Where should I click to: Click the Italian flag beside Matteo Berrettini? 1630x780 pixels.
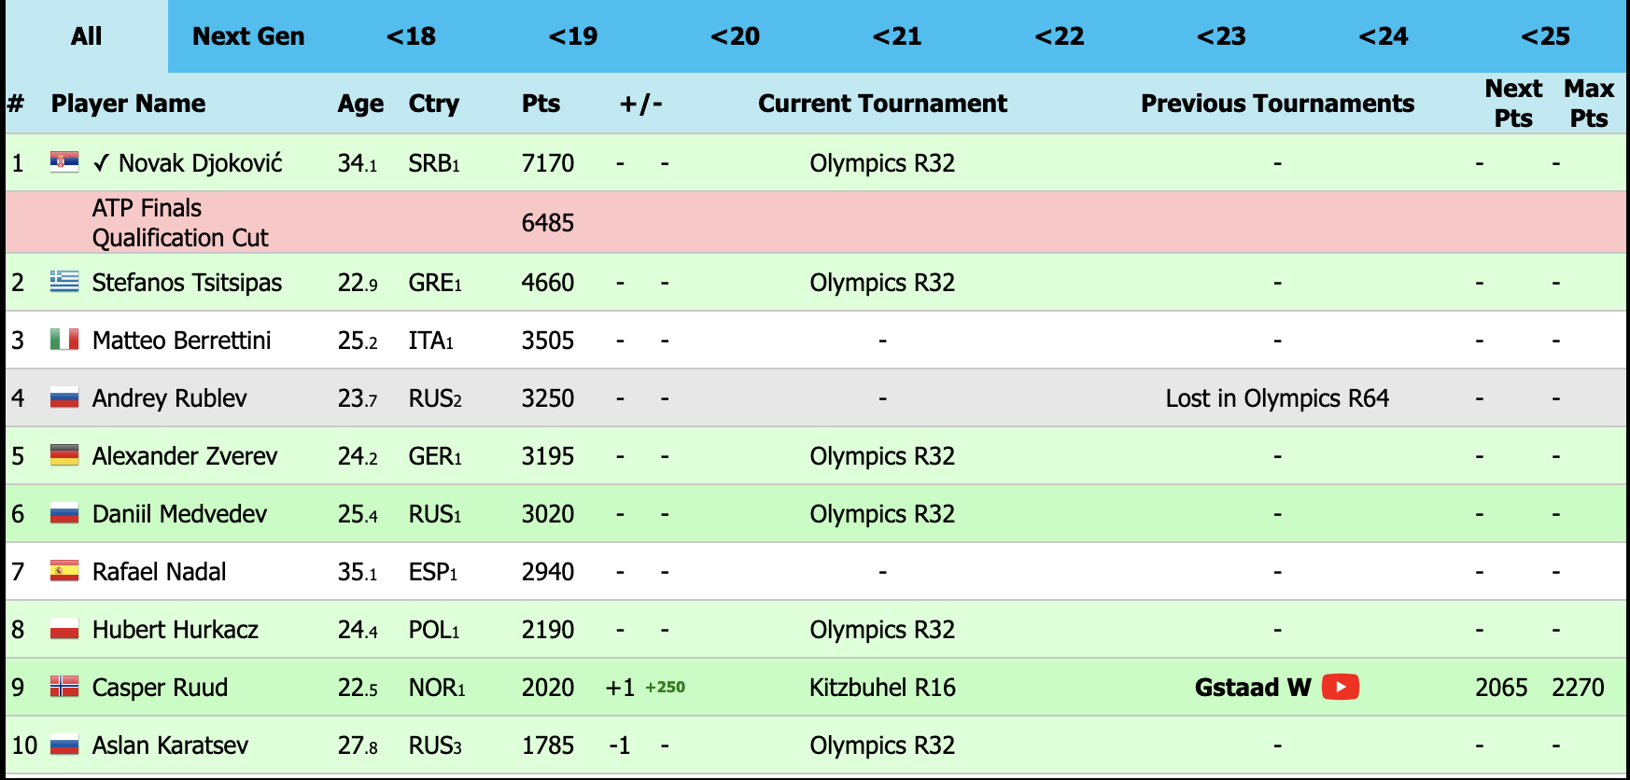[x=64, y=339]
